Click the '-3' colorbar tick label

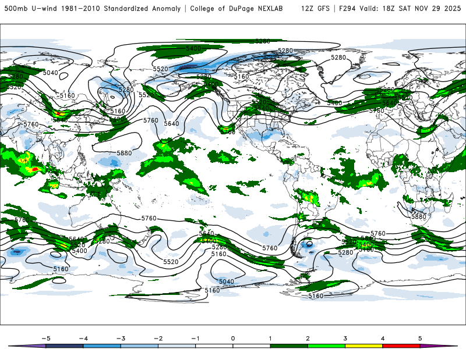pos(121,339)
